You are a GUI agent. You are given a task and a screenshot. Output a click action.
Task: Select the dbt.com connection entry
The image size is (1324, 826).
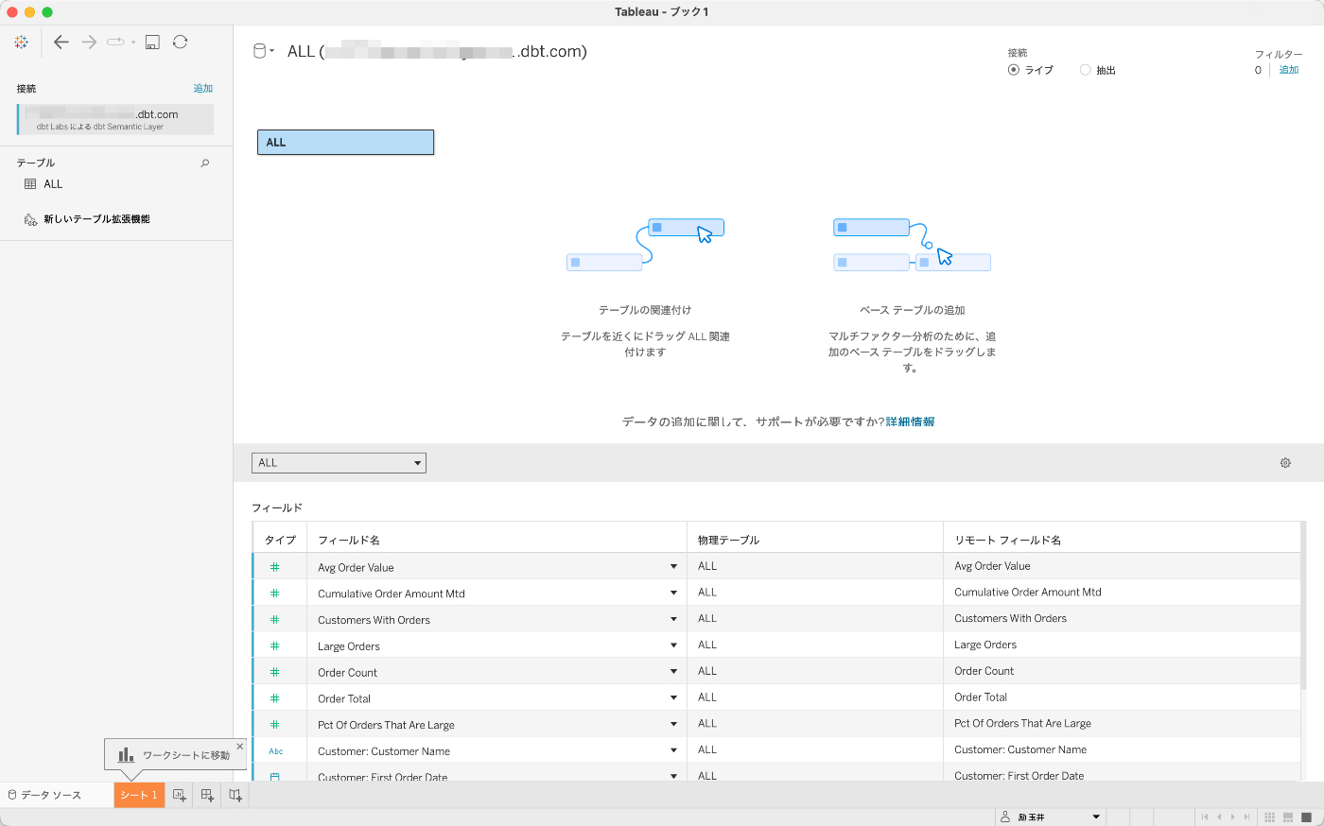point(115,119)
